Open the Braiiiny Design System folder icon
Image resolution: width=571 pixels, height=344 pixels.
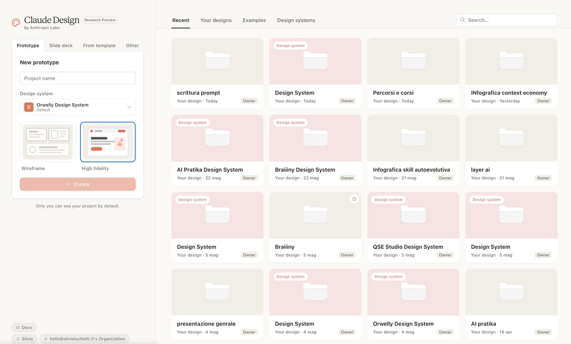315,138
